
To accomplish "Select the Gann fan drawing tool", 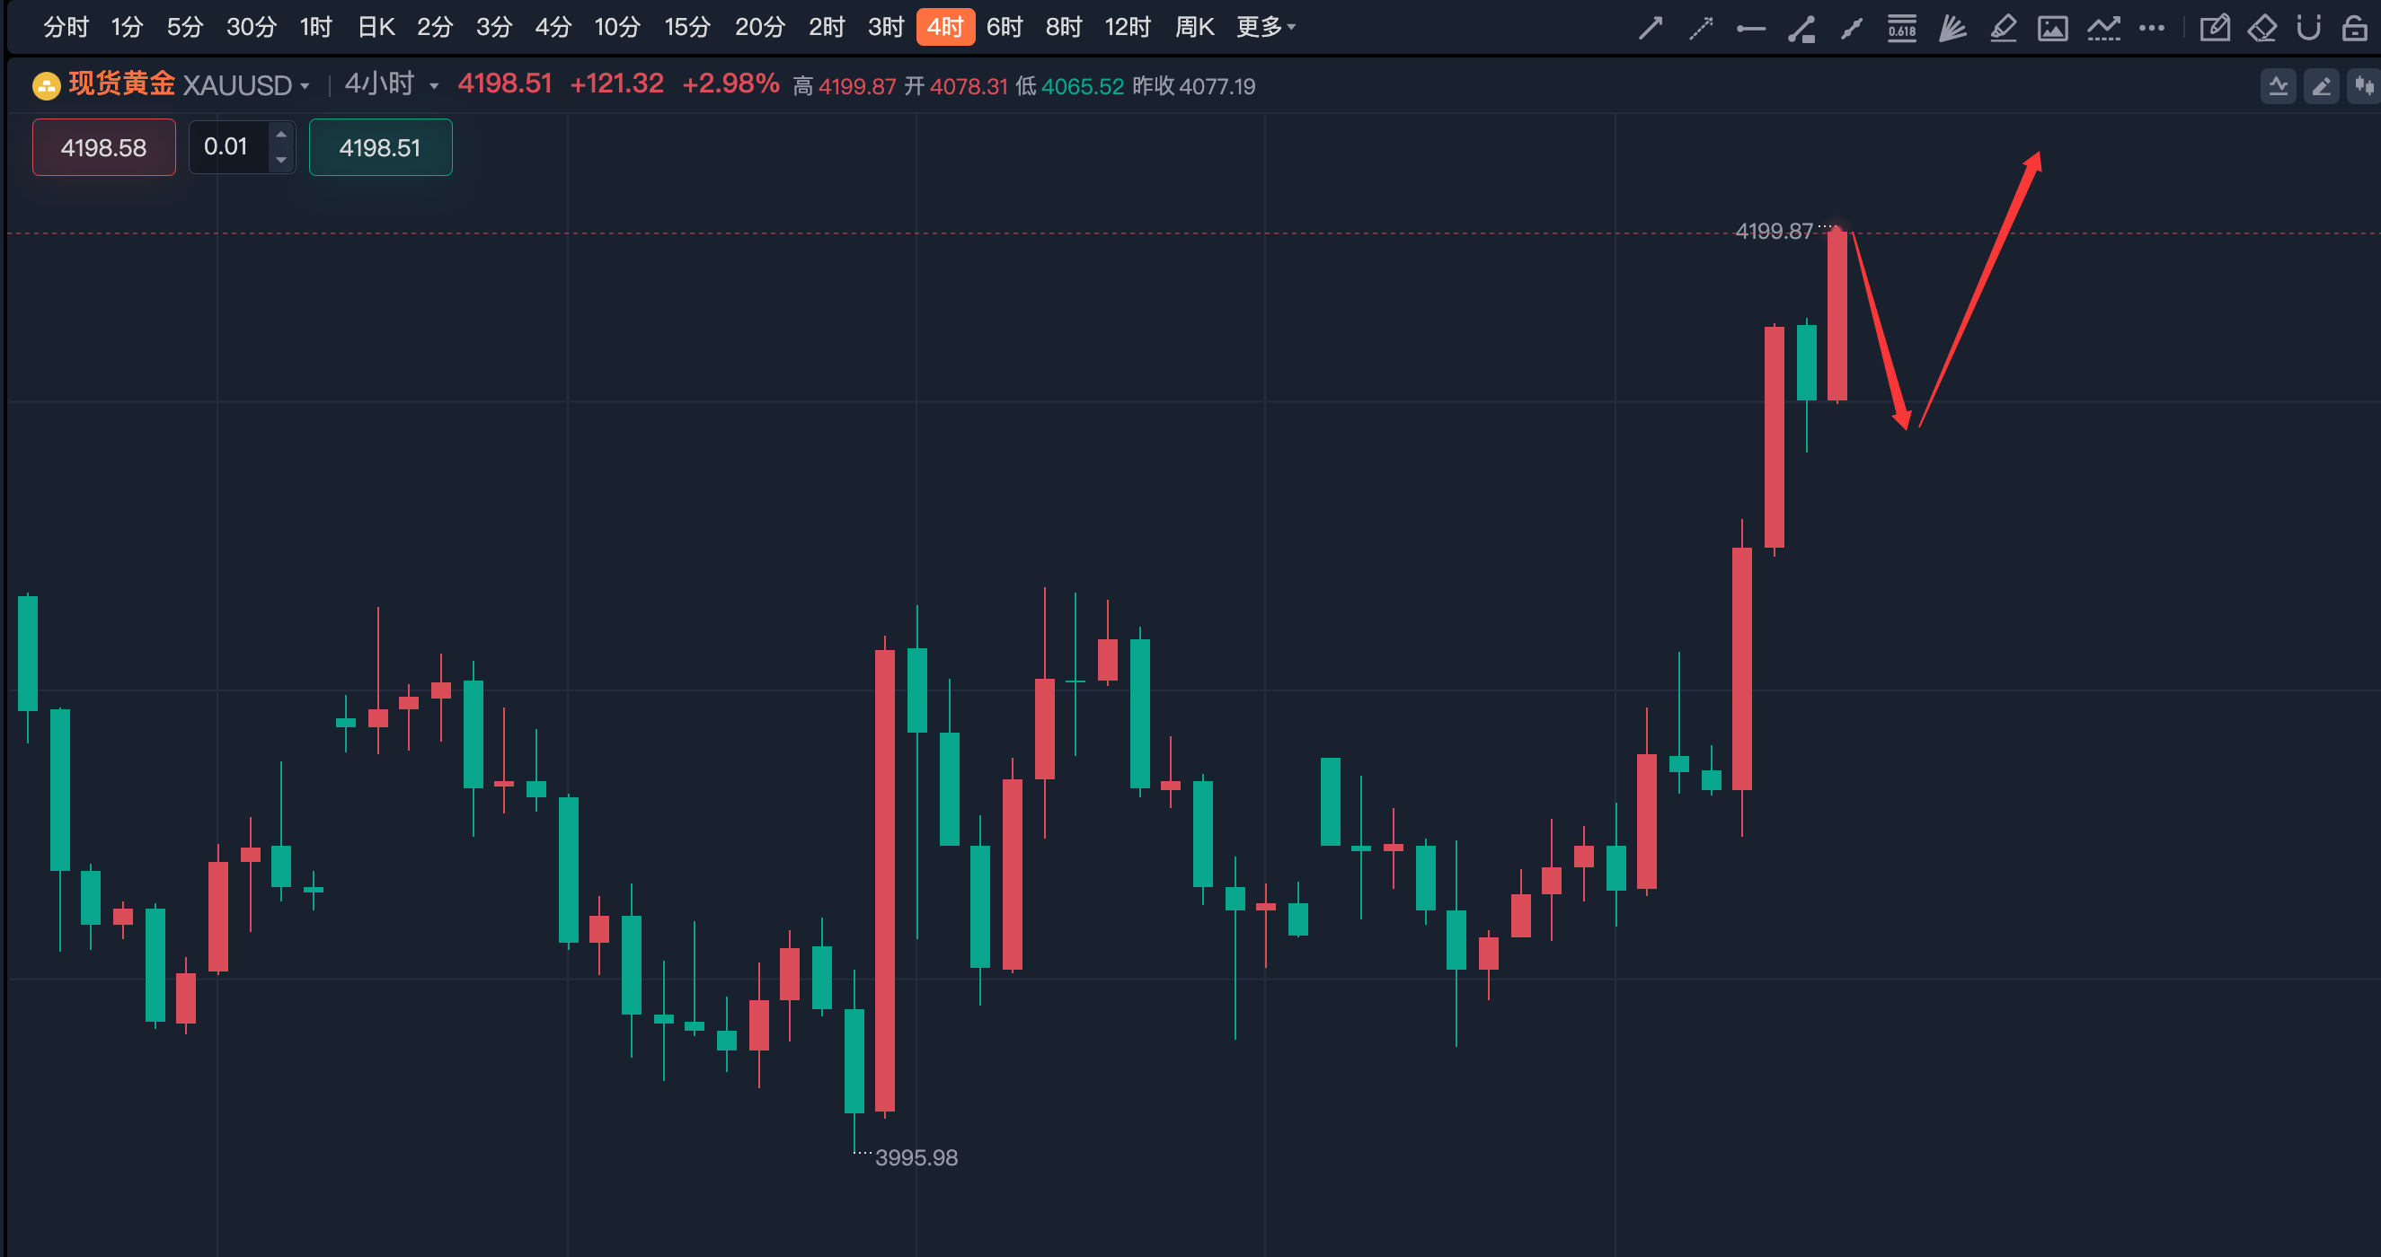I will click(x=1952, y=29).
